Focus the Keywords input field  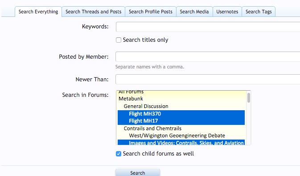point(208,27)
